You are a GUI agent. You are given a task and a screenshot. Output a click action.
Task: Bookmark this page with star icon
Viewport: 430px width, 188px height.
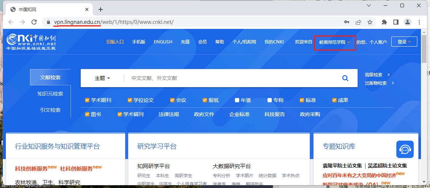[x=370, y=22]
